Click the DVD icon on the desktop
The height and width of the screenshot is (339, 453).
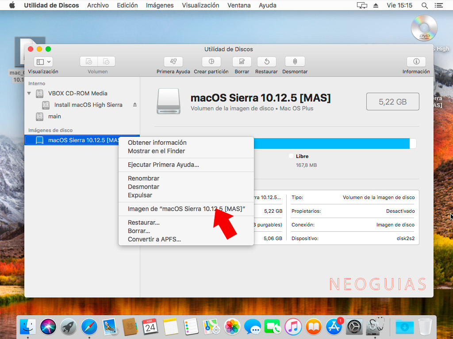coord(424,28)
